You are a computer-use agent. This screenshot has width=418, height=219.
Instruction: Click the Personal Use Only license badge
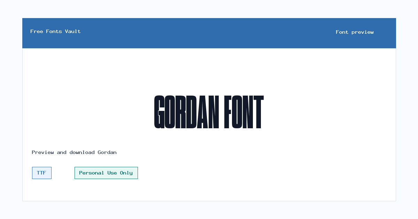point(106,173)
